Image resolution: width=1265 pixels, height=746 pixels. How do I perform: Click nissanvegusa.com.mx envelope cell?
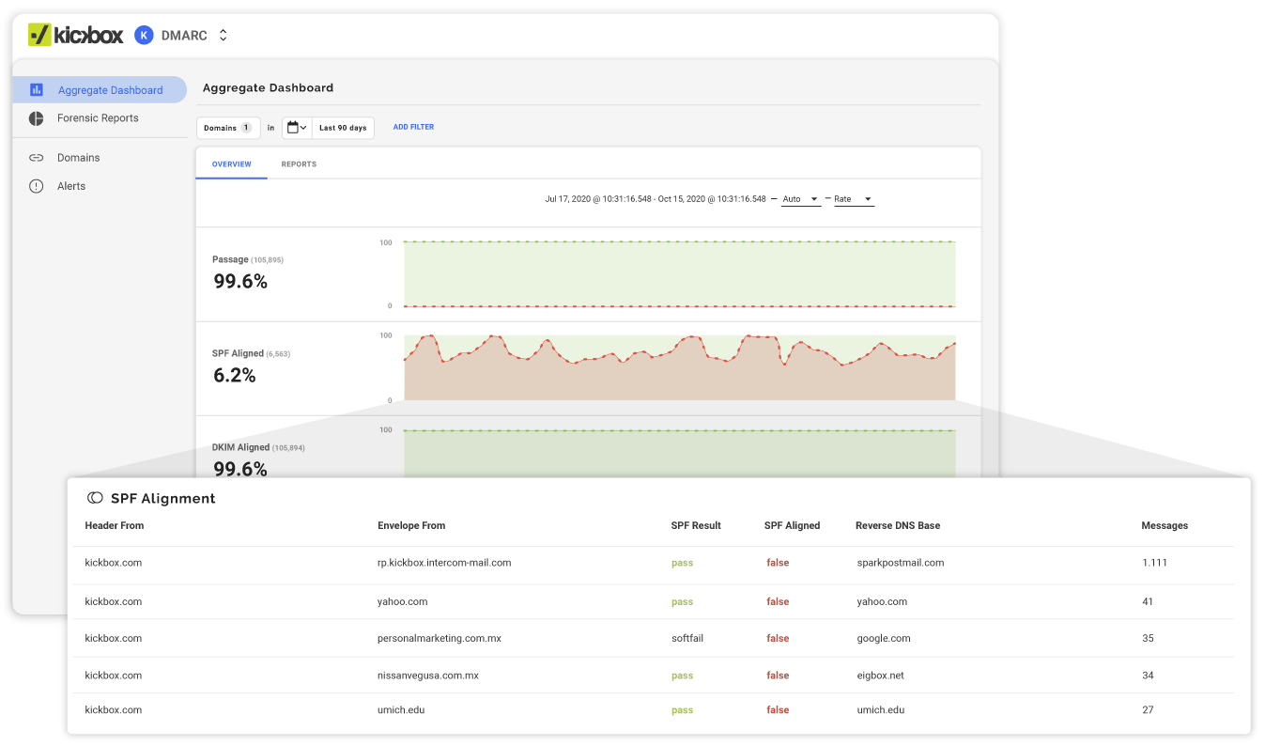pos(428,676)
